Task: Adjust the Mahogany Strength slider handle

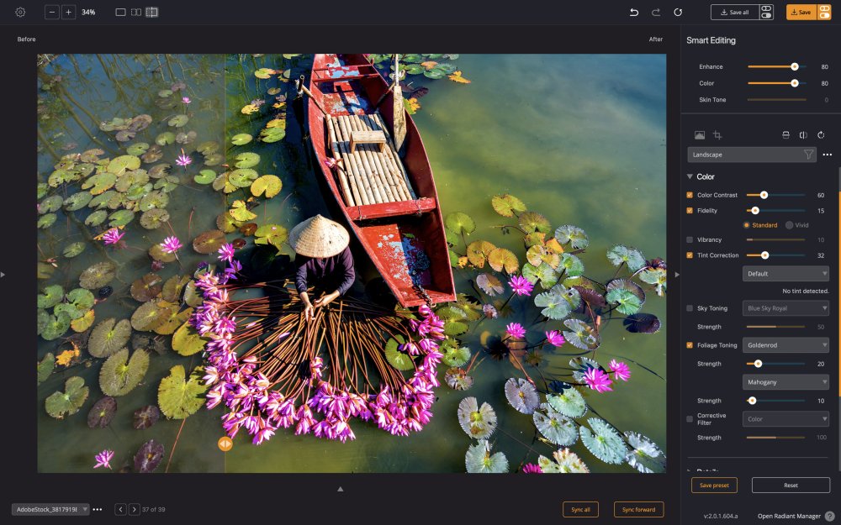Action: (x=752, y=401)
